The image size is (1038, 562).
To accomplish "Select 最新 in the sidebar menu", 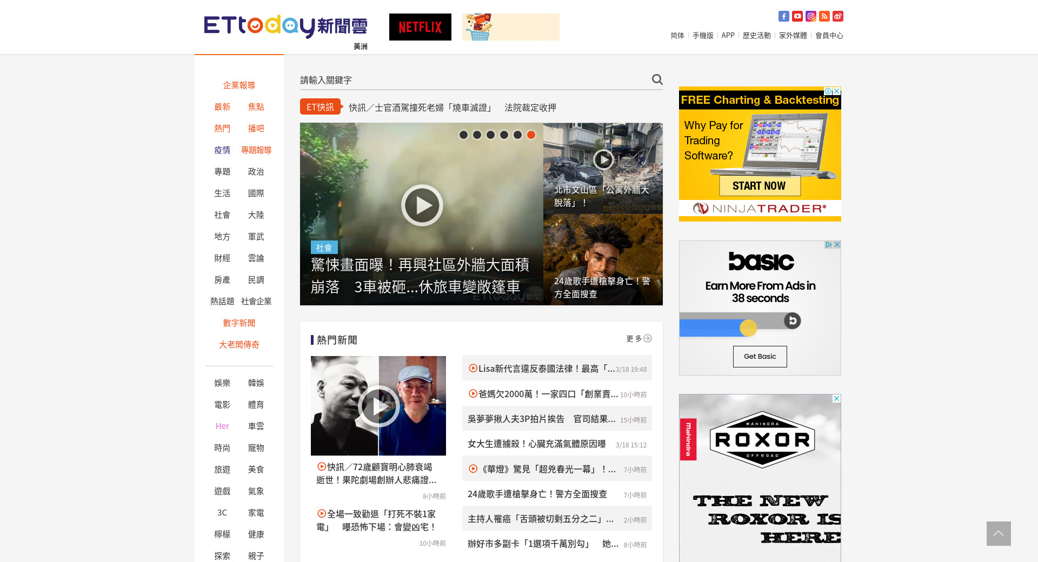I will [x=222, y=107].
